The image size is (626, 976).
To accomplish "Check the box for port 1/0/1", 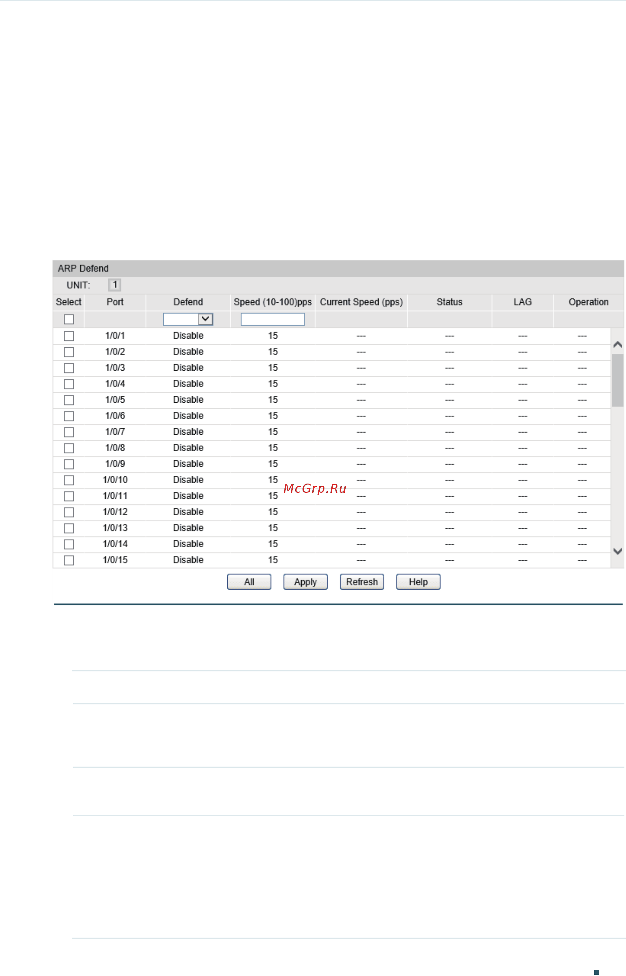I will [69, 336].
